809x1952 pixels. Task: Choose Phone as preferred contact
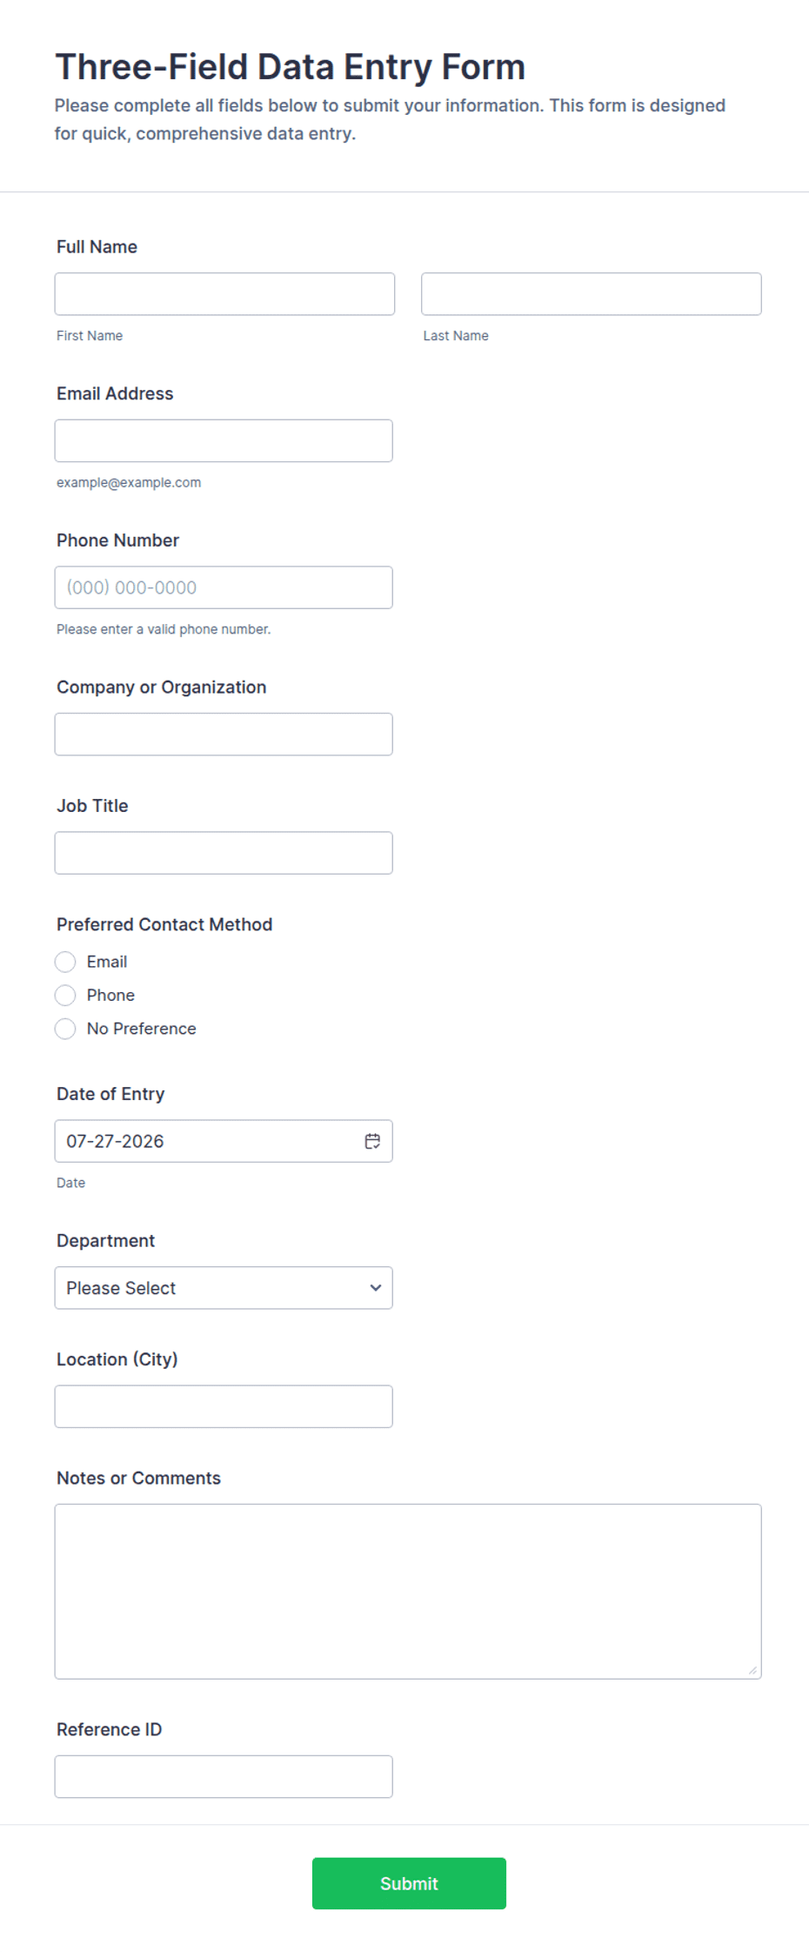(65, 995)
